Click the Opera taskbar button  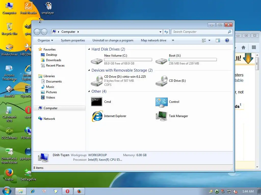click(x=67, y=191)
